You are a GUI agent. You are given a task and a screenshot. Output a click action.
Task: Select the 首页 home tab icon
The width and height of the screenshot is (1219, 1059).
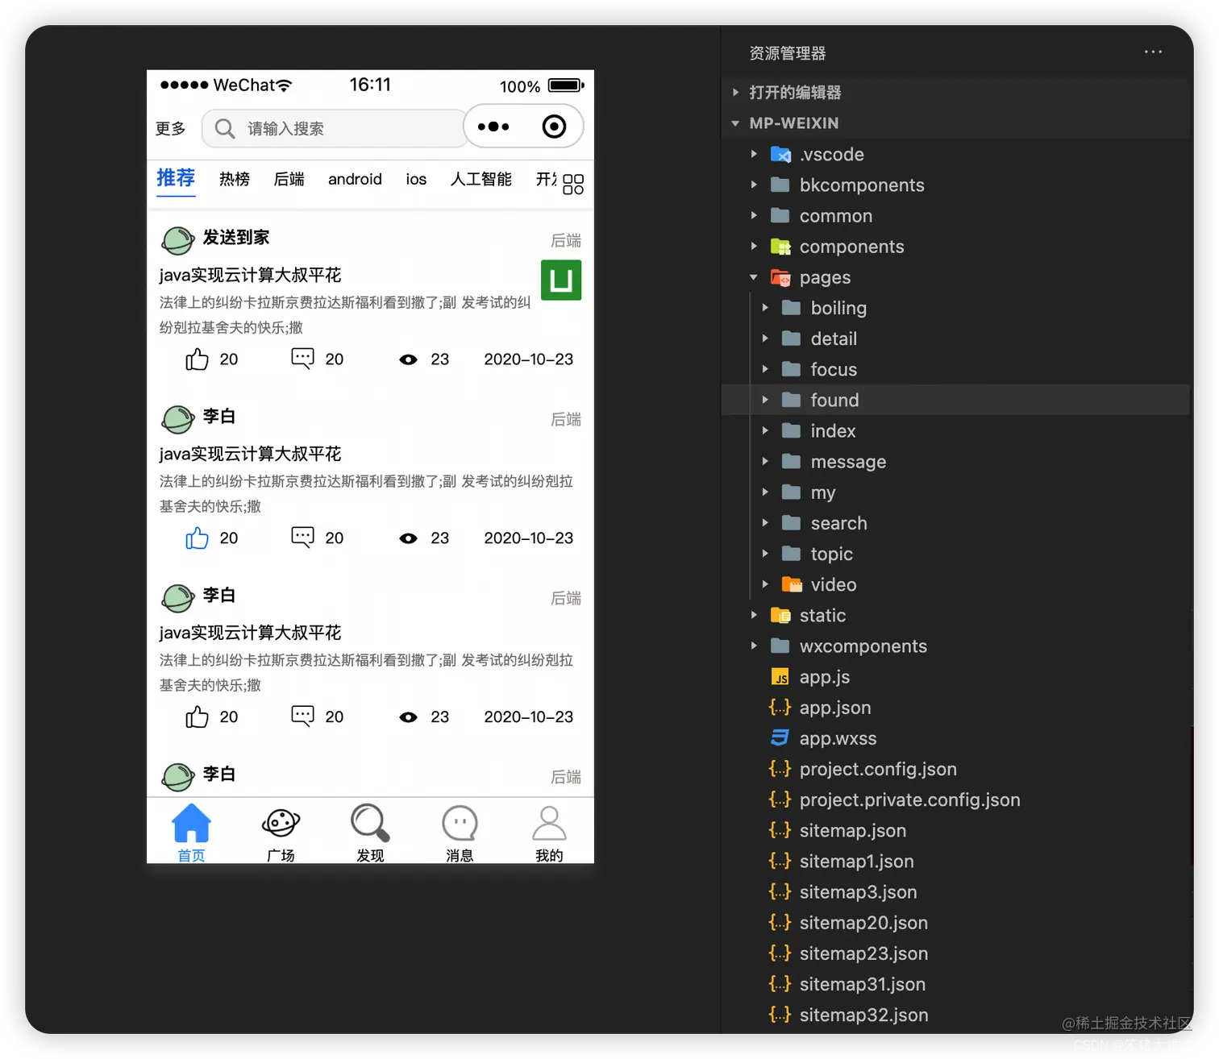pos(191,824)
